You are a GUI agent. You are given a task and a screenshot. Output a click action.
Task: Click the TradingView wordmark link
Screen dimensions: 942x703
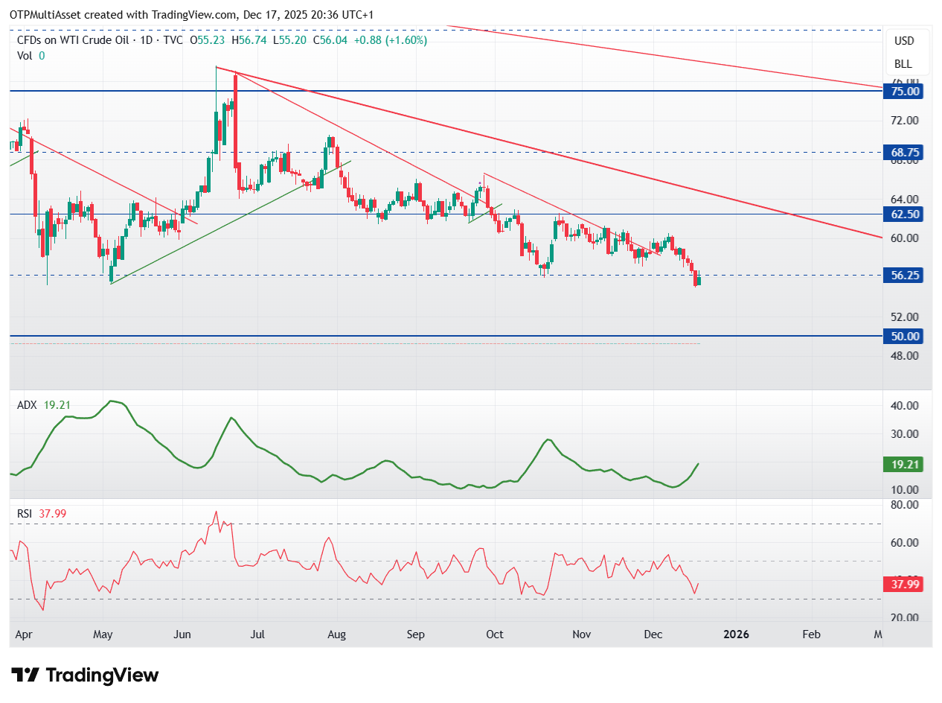[x=102, y=675]
